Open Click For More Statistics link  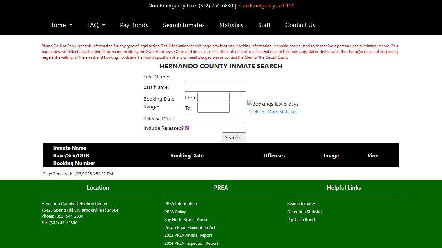coord(273,112)
